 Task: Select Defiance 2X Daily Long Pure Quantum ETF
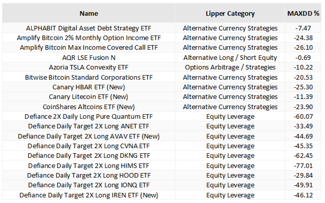[x=89, y=116]
